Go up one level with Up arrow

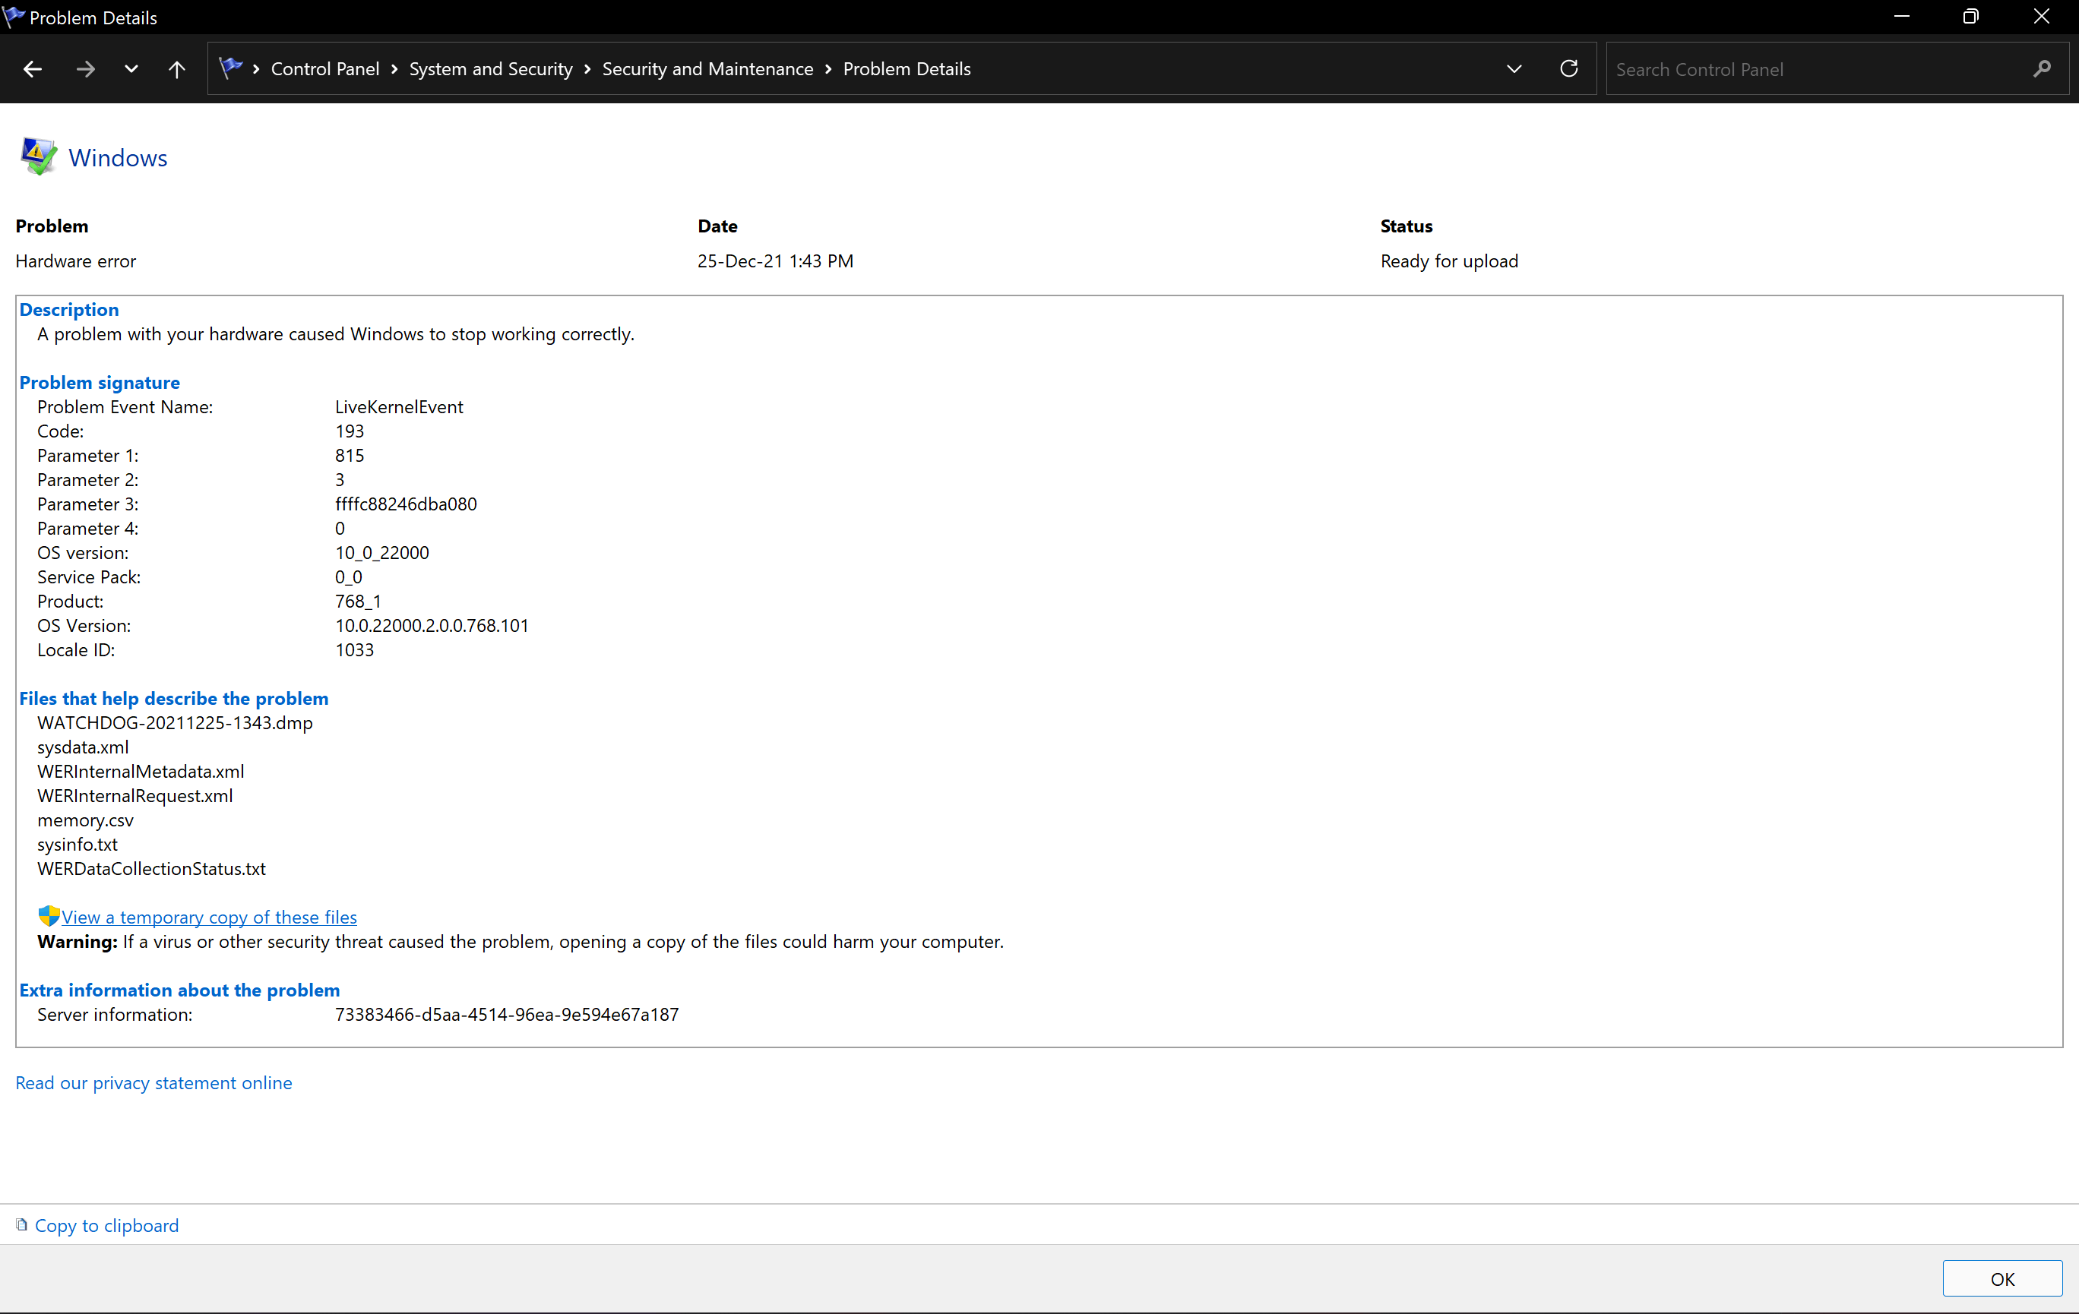[x=176, y=69]
